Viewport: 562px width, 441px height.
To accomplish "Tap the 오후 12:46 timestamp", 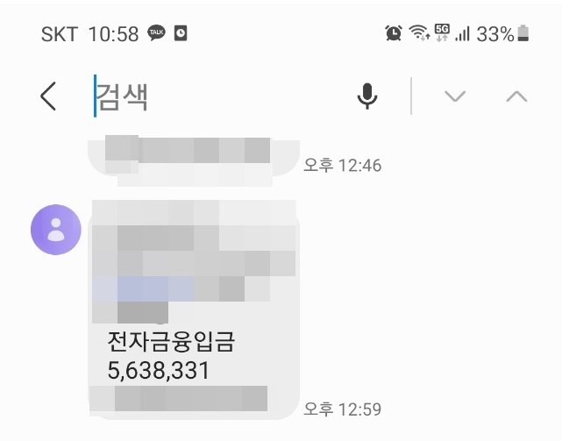I will coord(342,166).
